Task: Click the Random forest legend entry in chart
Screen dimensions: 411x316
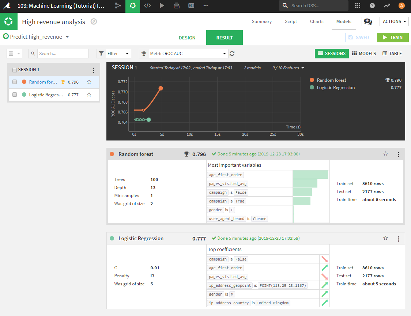Action: coord(331,80)
